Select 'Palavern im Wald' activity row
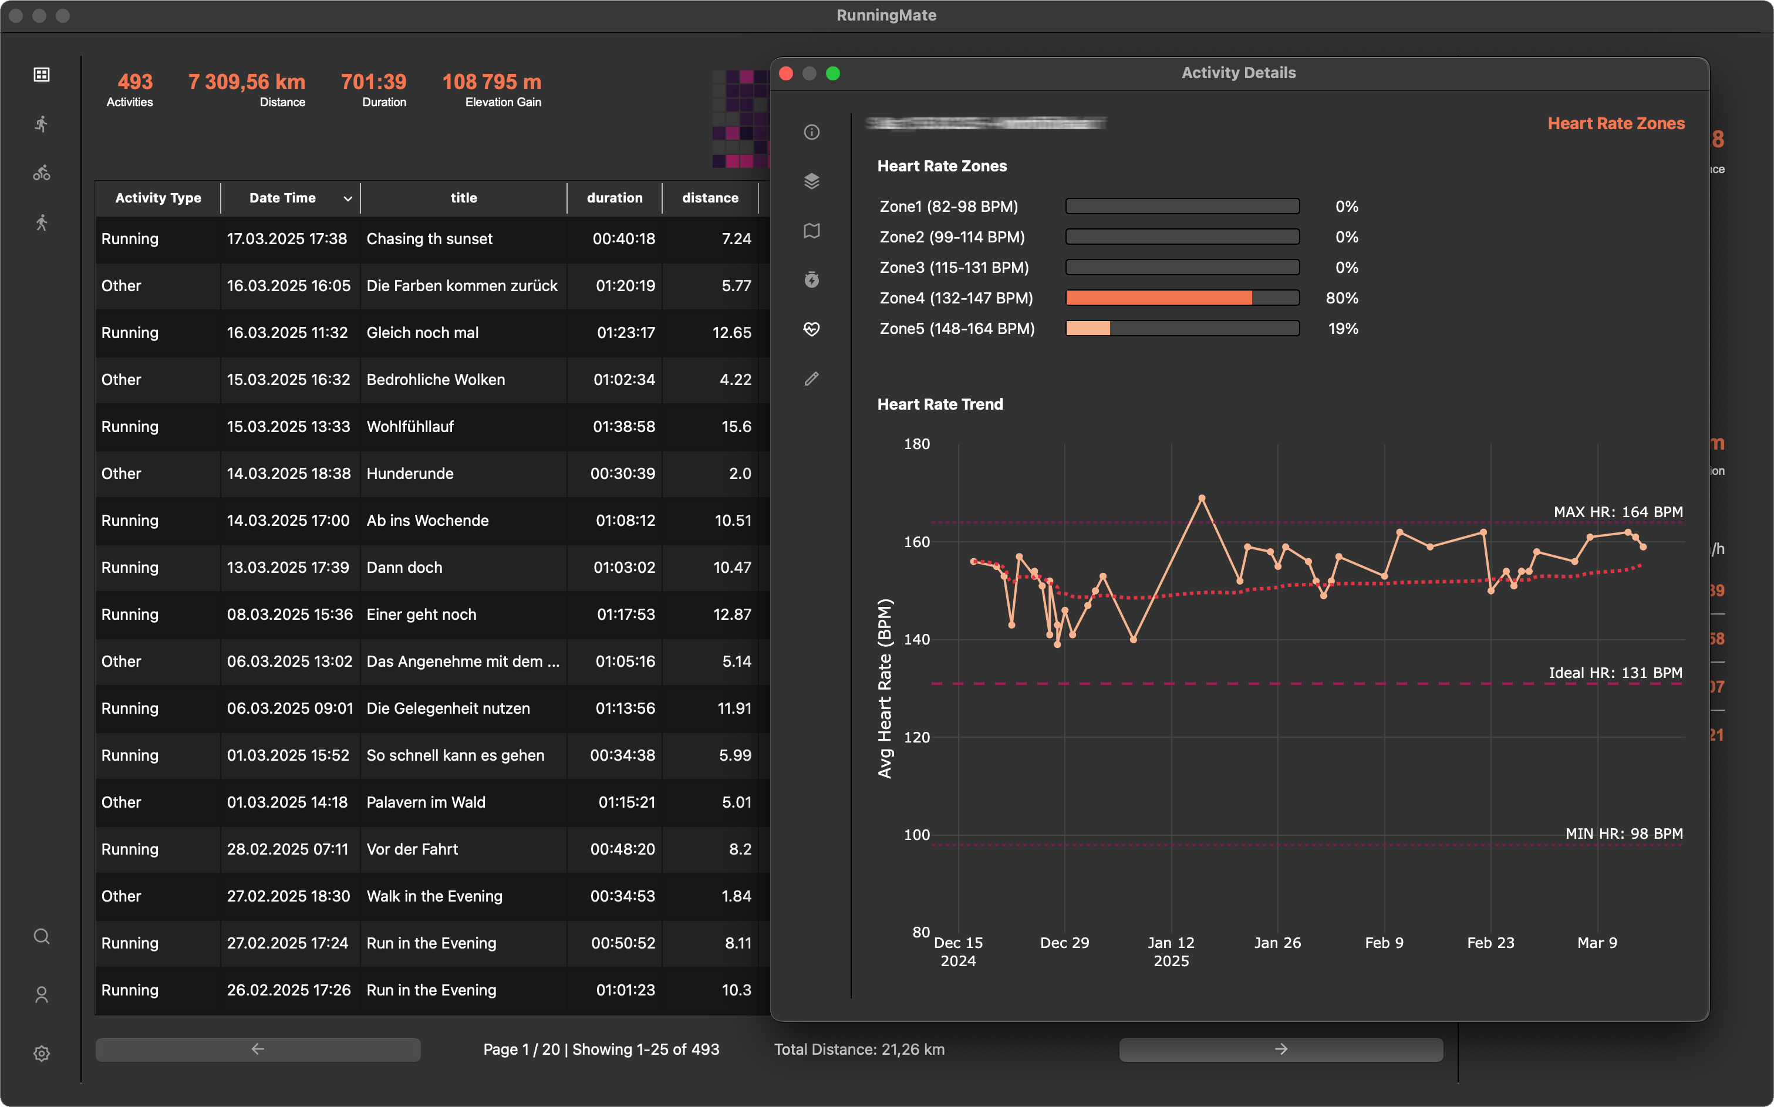This screenshot has width=1774, height=1107. point(432,802)
